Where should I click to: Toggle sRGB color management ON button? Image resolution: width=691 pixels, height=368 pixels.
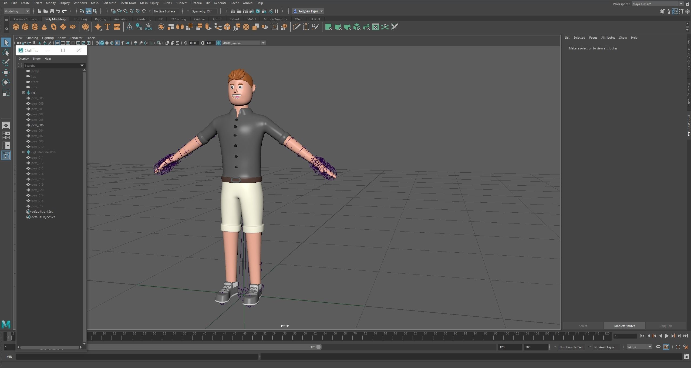tap(219, 43)
